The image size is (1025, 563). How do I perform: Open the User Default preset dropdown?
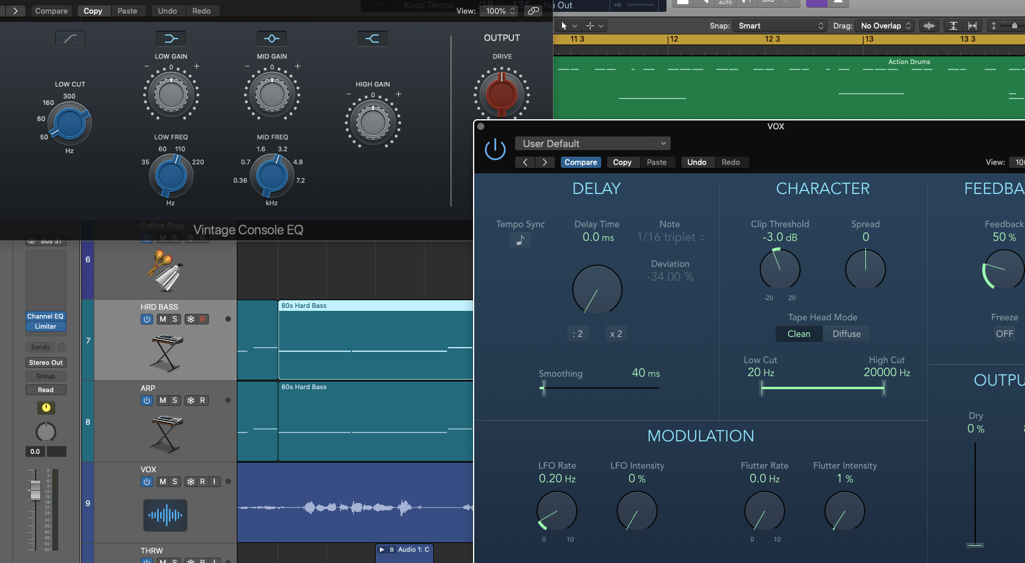(x=592, y=143)
